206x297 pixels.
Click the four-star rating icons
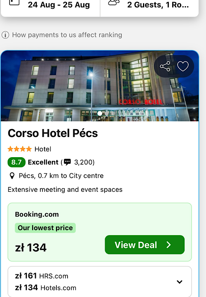(20, 149)
